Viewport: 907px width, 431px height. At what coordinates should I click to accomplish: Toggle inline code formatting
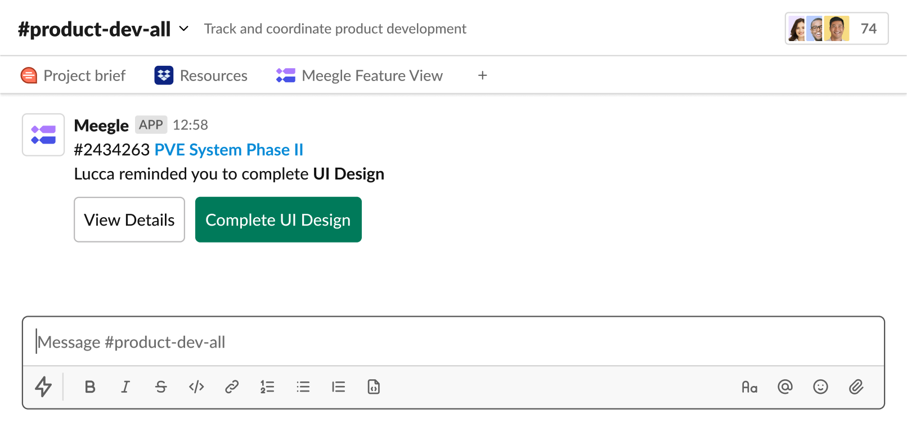[x=196, y=387]
